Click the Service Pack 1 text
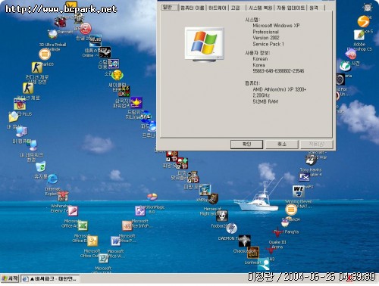 point(268,44)
